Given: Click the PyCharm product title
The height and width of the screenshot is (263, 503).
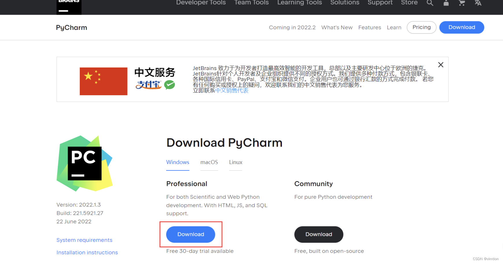Looking at the screenshot, I should (x=71, y=28).
